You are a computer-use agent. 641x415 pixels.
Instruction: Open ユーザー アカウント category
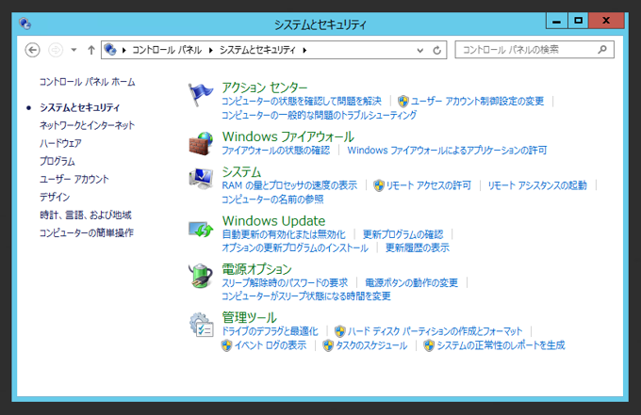(74, 179)
